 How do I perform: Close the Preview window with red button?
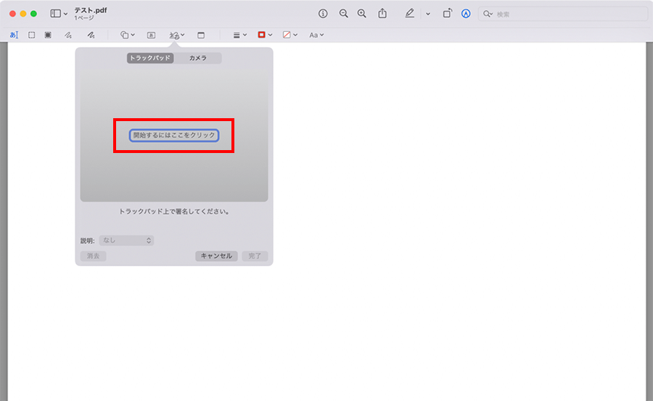pos(12,14)
